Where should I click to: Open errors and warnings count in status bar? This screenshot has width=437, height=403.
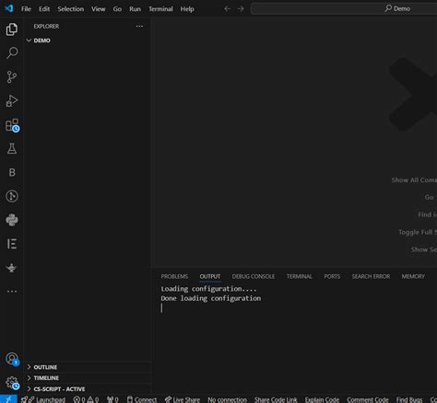click(x=86, y=399)
